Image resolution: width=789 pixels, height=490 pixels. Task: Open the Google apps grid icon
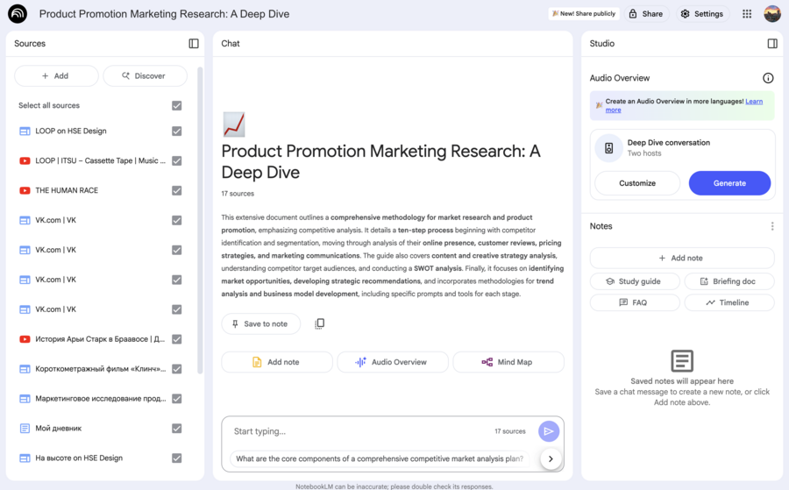tap(747, 14)
